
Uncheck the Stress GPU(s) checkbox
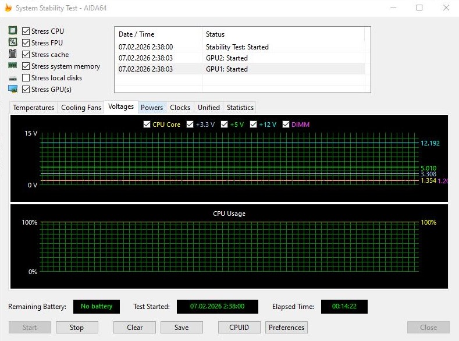click(x=26, y=90)
